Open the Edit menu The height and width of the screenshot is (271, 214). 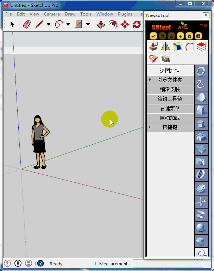(21, 14)
